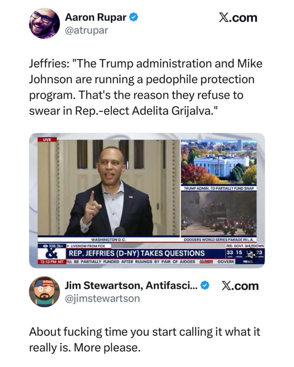
Task: Click Aaron Rupar's blue verified badge
Action: [x=134, y=17]
